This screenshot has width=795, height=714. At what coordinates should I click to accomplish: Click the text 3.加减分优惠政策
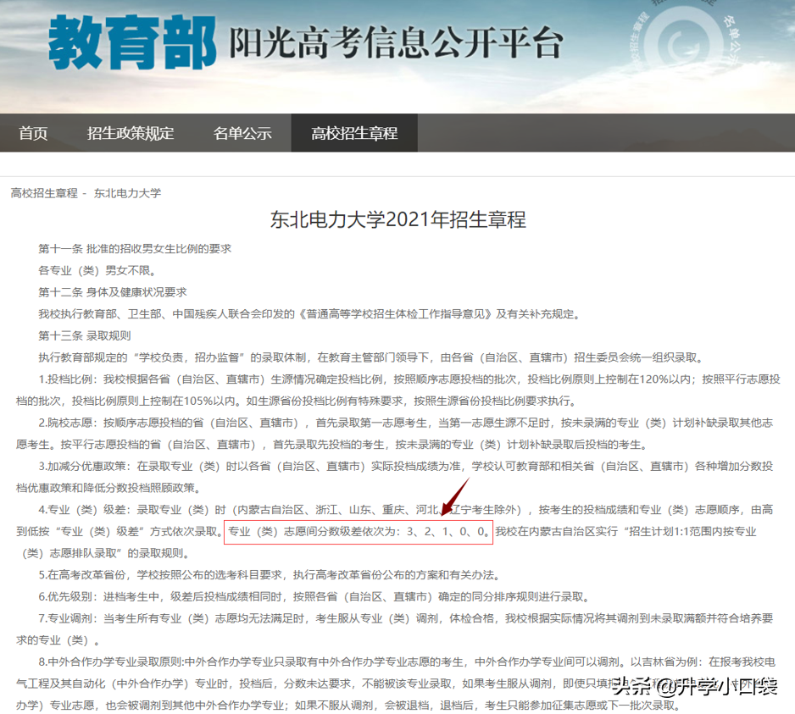point(84,466)
